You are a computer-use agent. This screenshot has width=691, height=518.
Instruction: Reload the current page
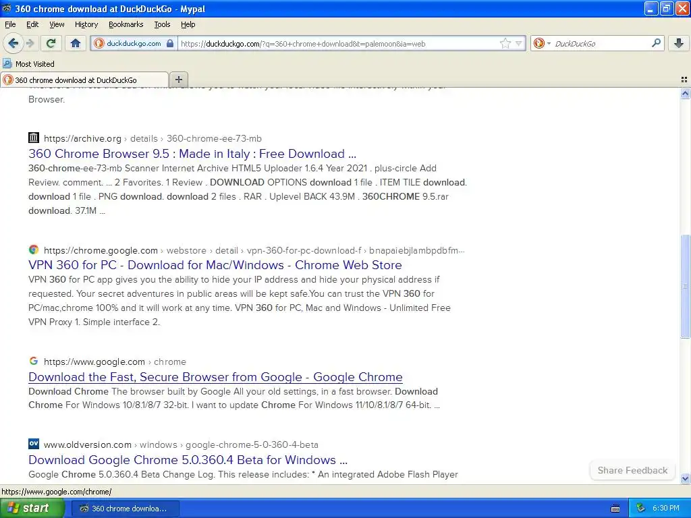tap(51, 43)
